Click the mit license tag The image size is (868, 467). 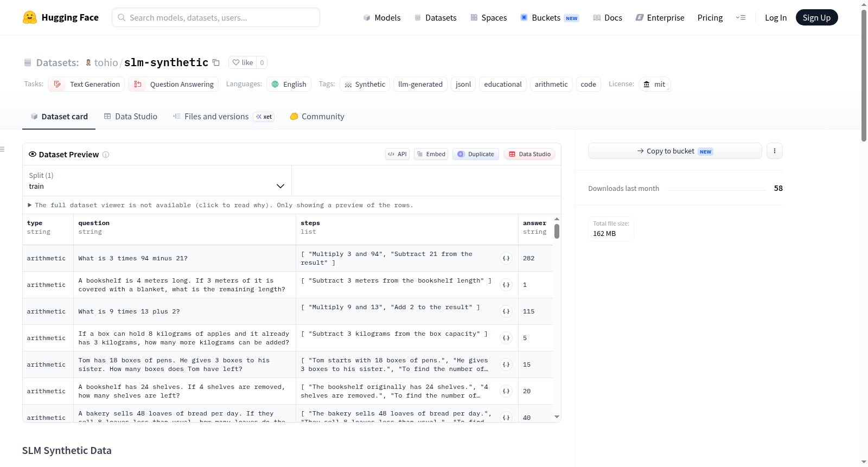pyautogui.click(x=655, y=84)
